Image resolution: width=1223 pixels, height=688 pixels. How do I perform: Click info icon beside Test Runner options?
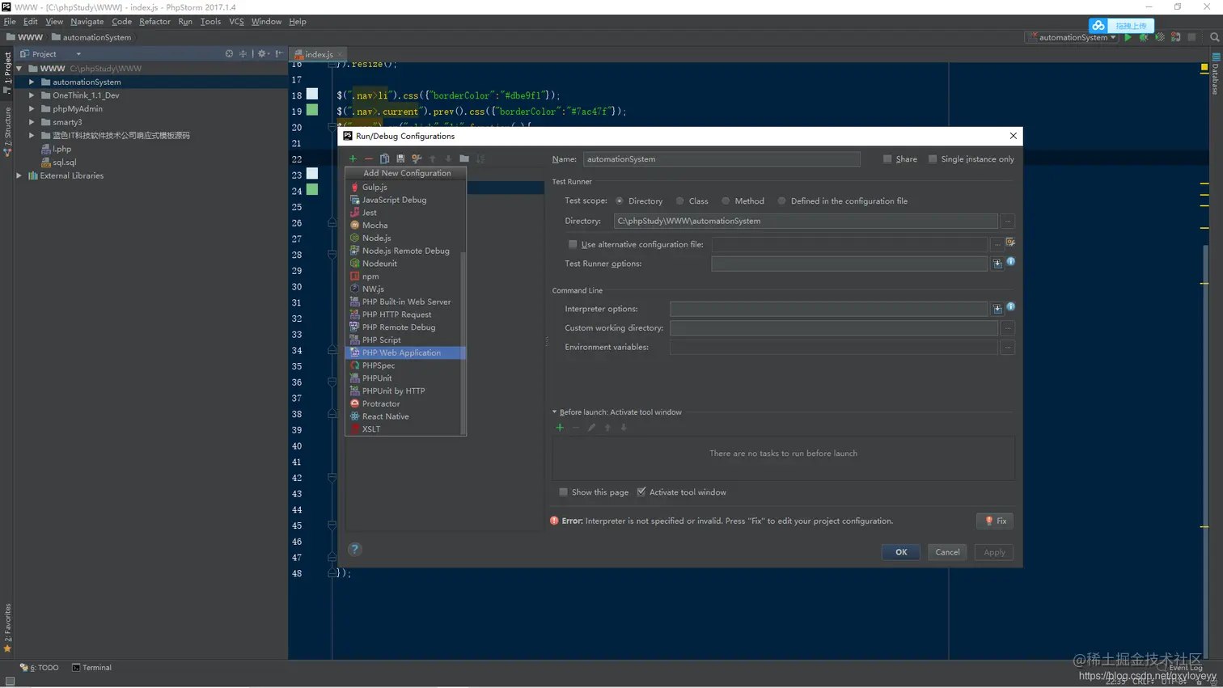[1011, 261]
